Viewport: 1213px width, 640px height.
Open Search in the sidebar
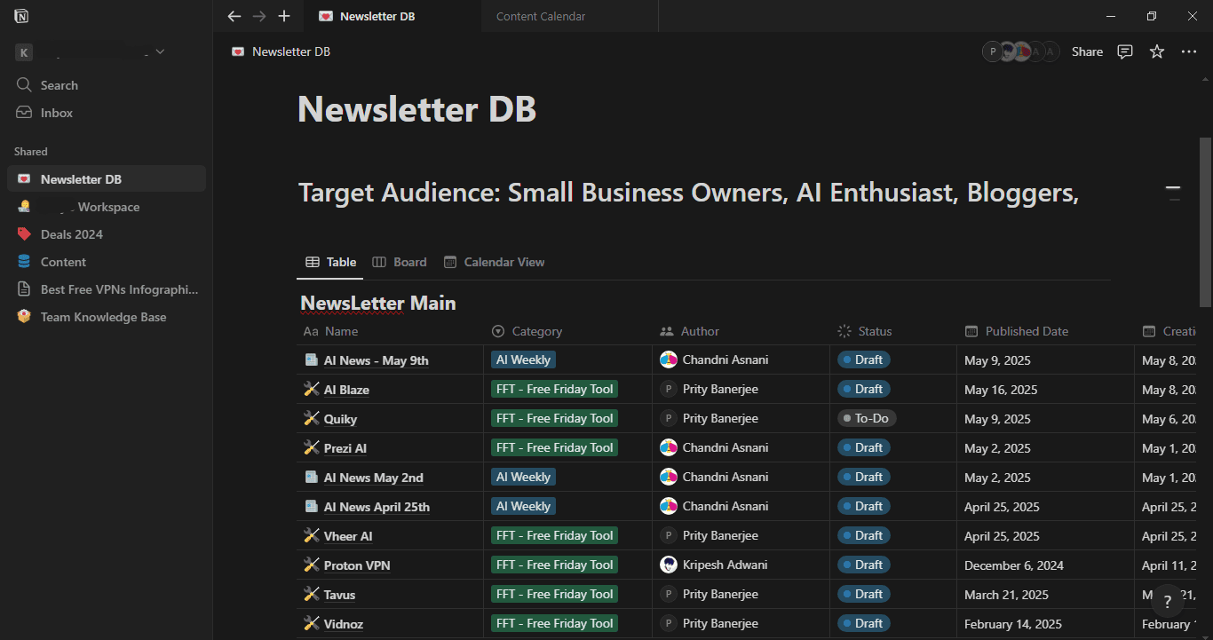(x=59, y=85)
